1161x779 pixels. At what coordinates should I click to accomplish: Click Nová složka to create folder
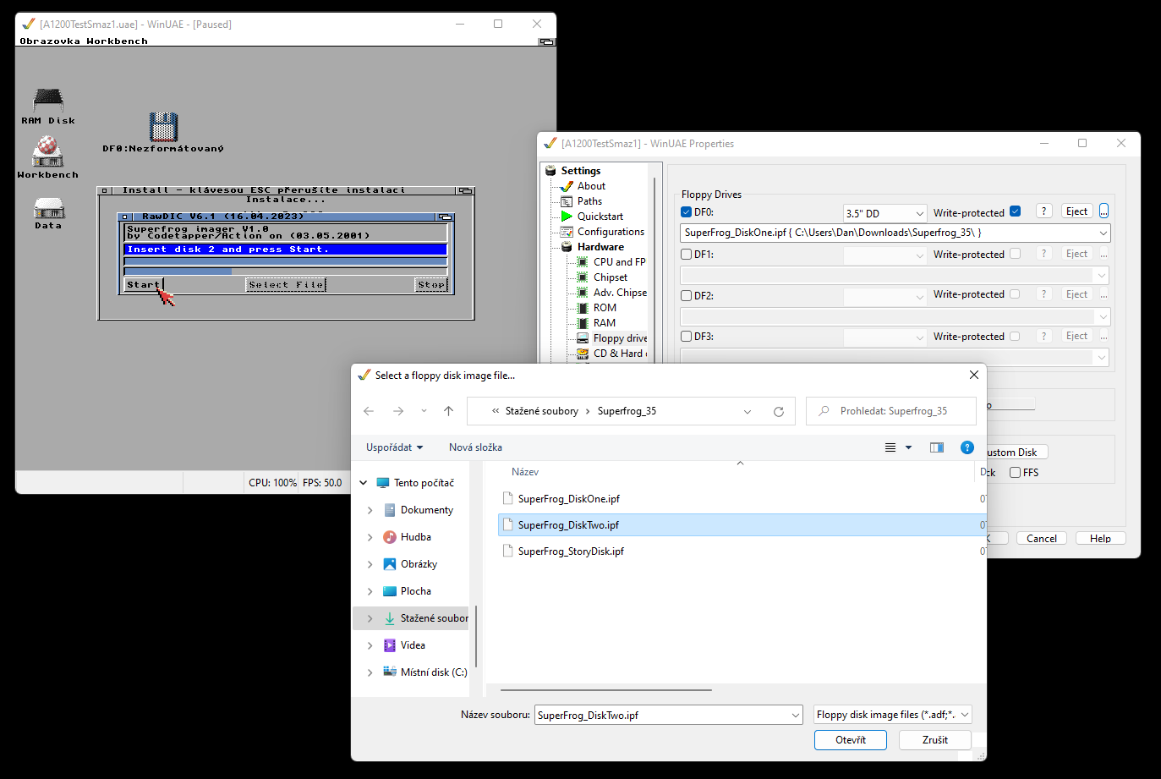pyautogui.click(x=475, y=447)
